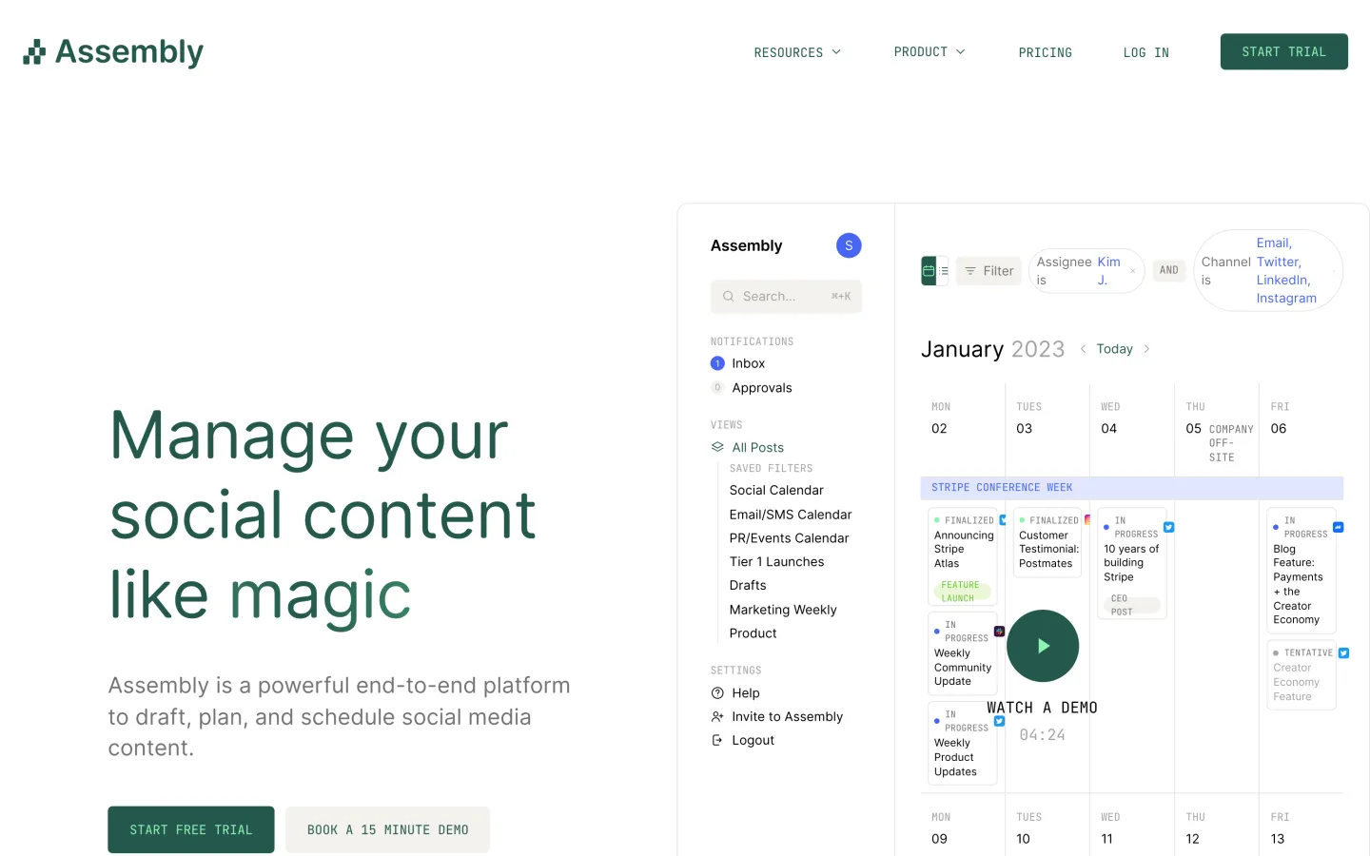Click the Help question mark icon
The width and height of the screenshot is (1370, 856).
[717, 693]
